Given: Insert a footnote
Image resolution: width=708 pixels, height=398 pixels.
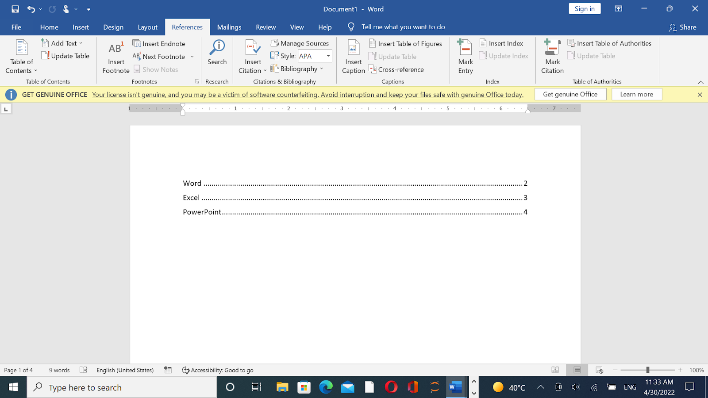Looking at the screenshot, I should click(x=116, y=57).
